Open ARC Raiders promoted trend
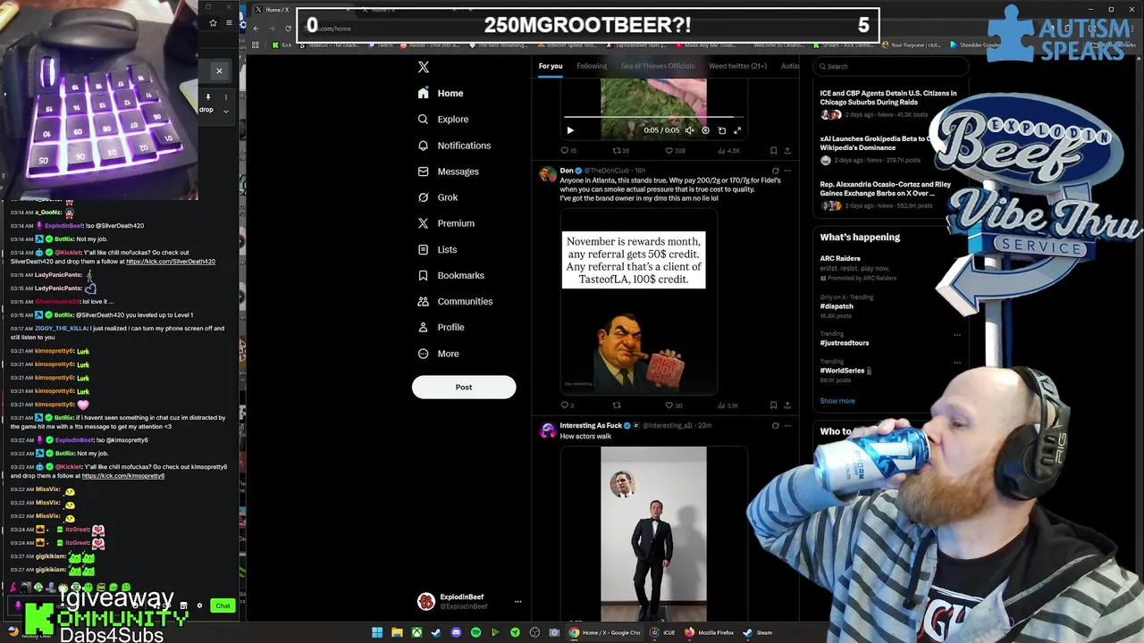Viewport: 1144px width, 643px height. click(860, 268)
